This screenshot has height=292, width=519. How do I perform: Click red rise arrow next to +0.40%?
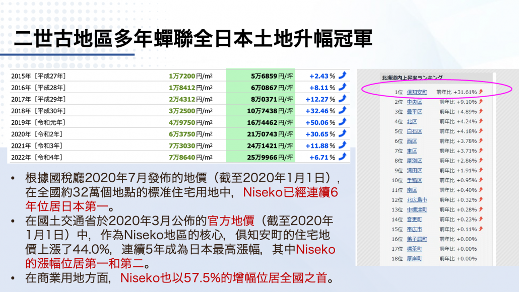click(481, 190)
